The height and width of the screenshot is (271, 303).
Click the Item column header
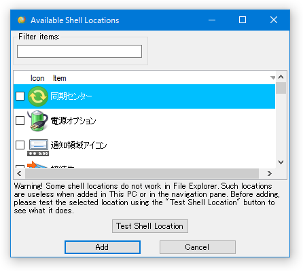pos(60,78)
